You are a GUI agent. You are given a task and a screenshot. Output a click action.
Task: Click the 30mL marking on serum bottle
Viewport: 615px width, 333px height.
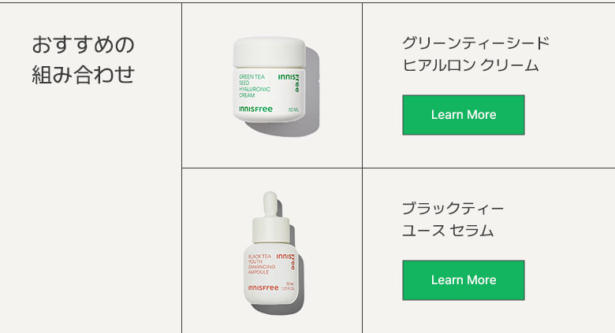[290, 283]
